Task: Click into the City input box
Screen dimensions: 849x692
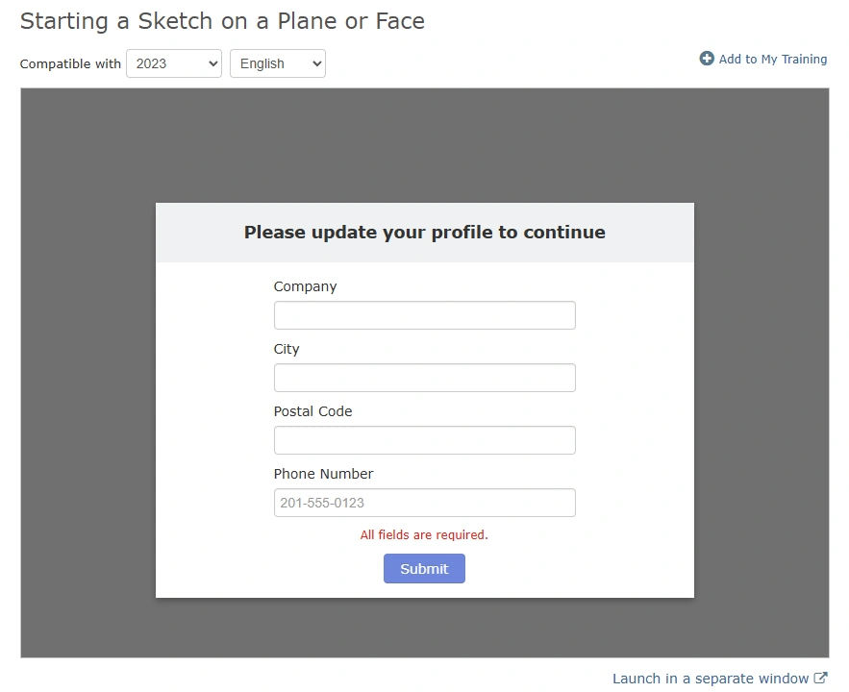Action: pos(424,378)
